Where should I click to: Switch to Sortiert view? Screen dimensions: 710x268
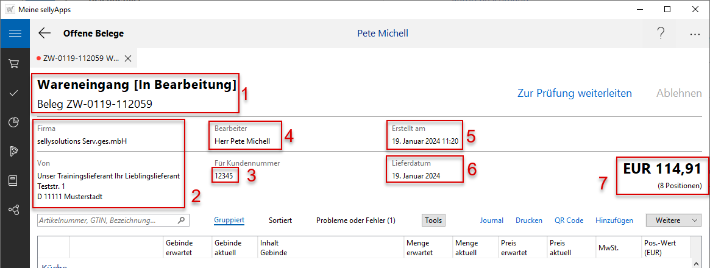(280, 220)
